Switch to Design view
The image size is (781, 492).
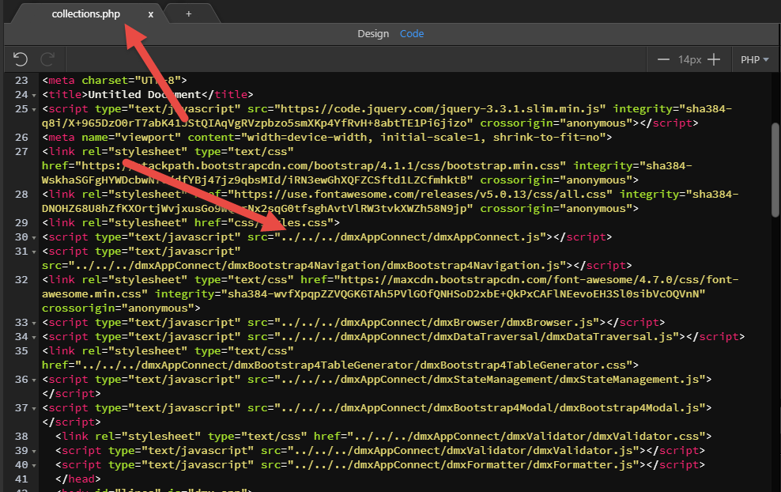tap(373, 34)
